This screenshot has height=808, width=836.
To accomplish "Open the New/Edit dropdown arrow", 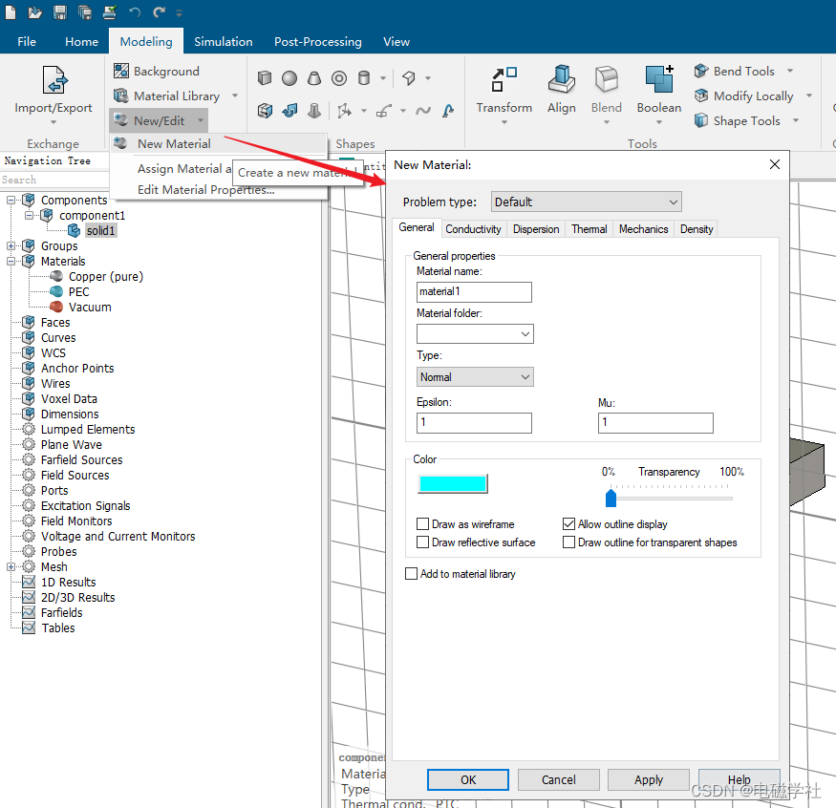I will (201, 120).
